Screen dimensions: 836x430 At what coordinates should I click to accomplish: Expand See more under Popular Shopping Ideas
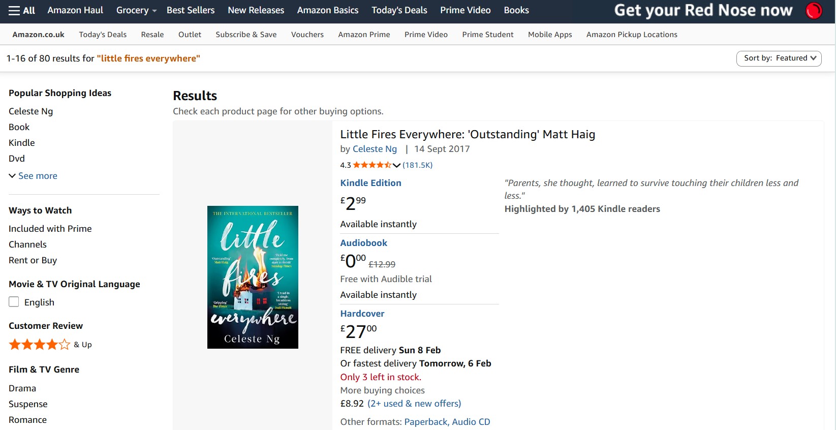[x=33, y=175]
